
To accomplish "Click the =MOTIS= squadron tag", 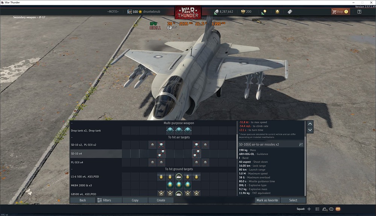I will tap(113, 12).
